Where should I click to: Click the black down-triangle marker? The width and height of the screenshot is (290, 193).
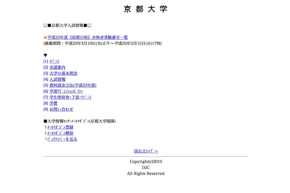(45, 55)
